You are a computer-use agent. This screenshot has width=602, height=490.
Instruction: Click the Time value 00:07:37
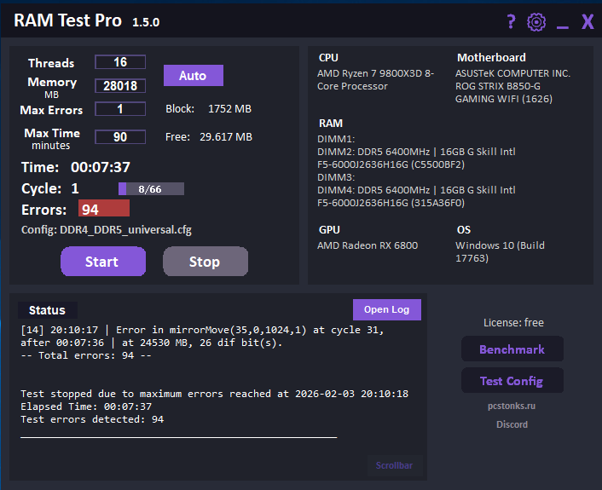[x=101, y=167]
